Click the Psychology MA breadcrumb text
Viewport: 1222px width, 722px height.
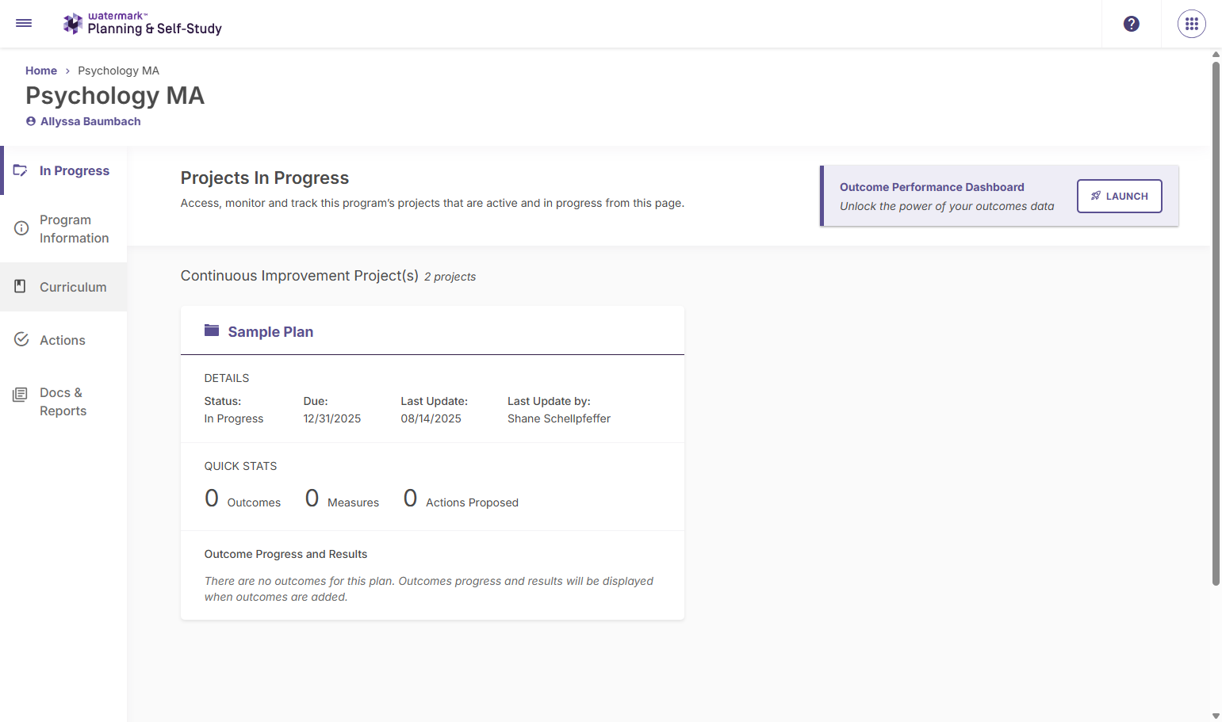118,71
